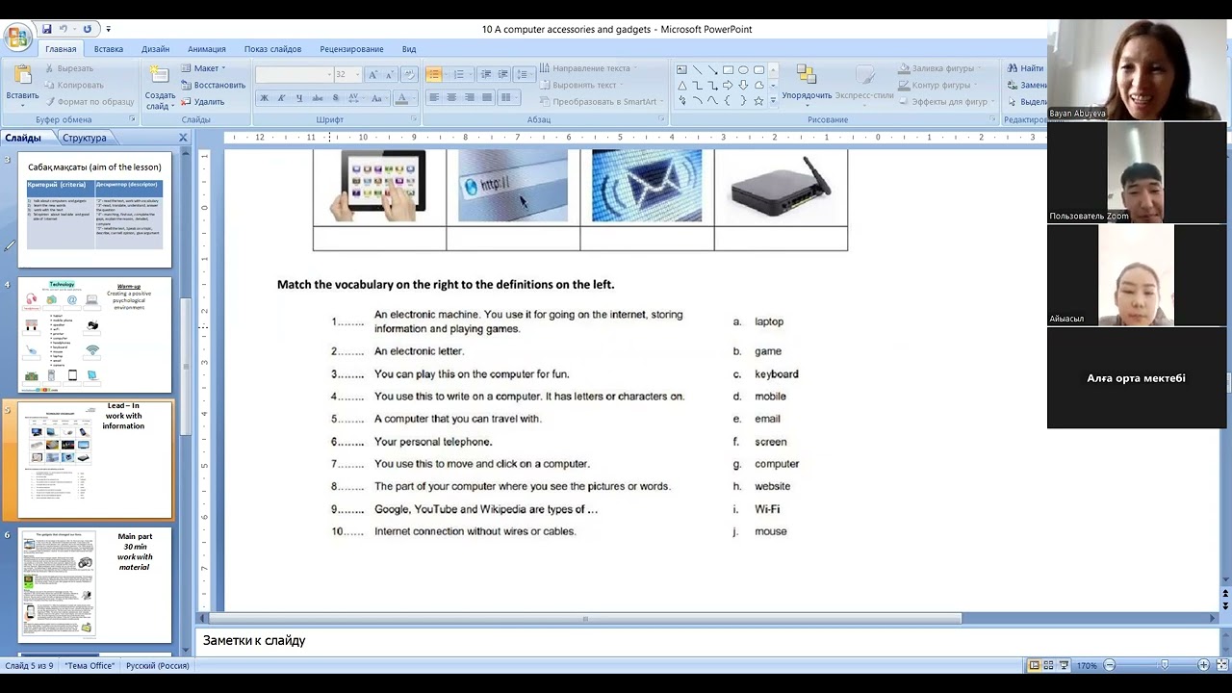Toggle text shadow (S) formatting
1232x693 pixels.
335,98
